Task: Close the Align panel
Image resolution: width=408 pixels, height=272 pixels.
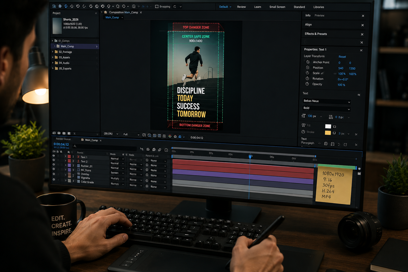Action: (x=363, y=25)
